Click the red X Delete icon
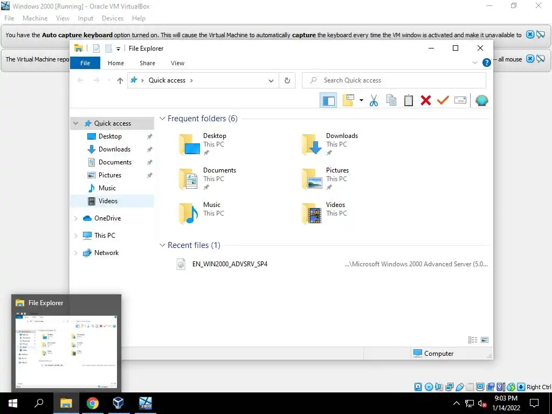 [426, 101]
